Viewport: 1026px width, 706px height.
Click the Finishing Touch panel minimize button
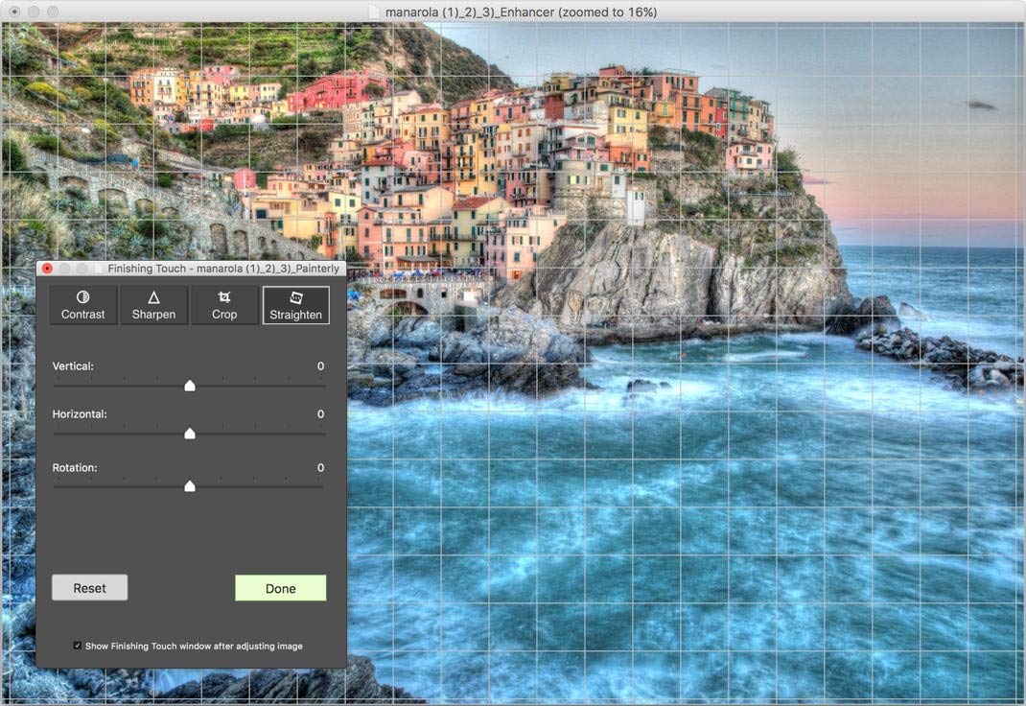point(64,269)
